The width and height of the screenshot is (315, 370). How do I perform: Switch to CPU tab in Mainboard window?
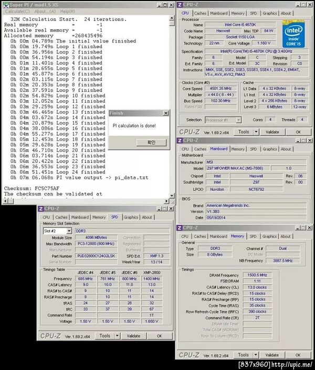tap(185, 149)
